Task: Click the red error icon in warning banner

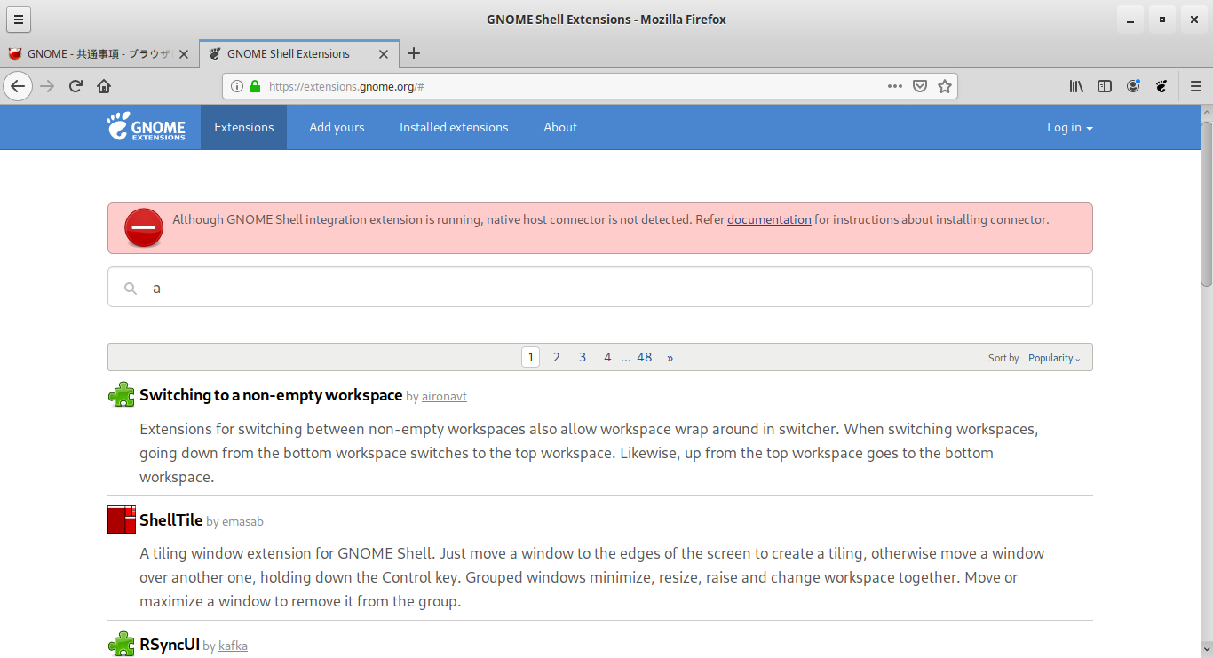Action: click(x=144, y=228)
